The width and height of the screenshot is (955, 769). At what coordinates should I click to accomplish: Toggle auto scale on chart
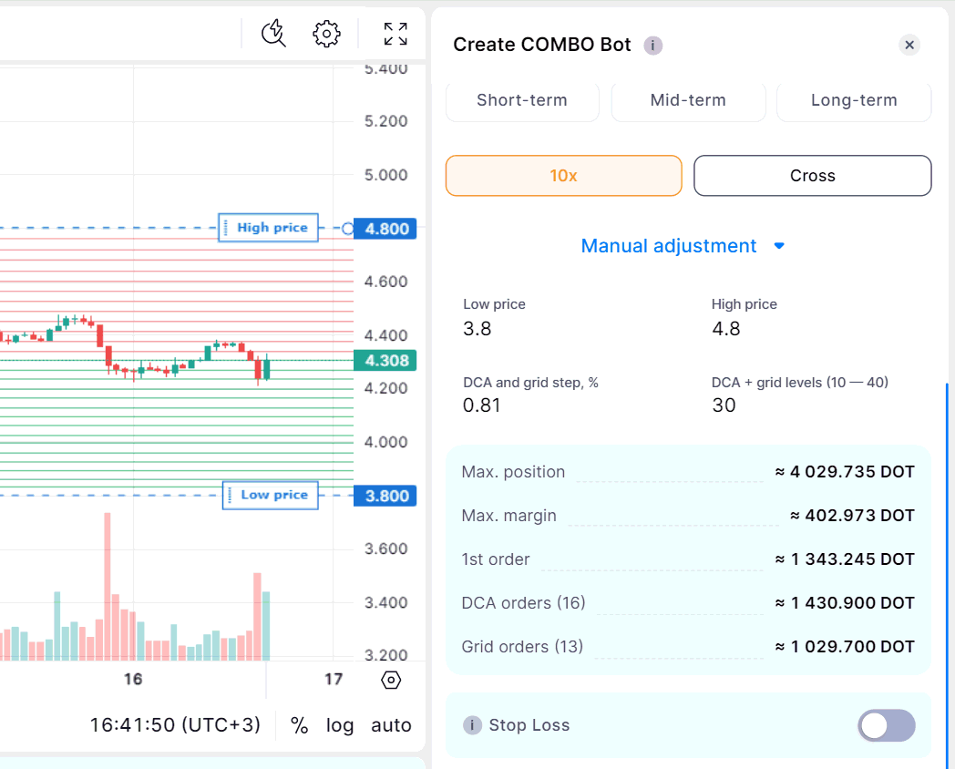(391, 725)
